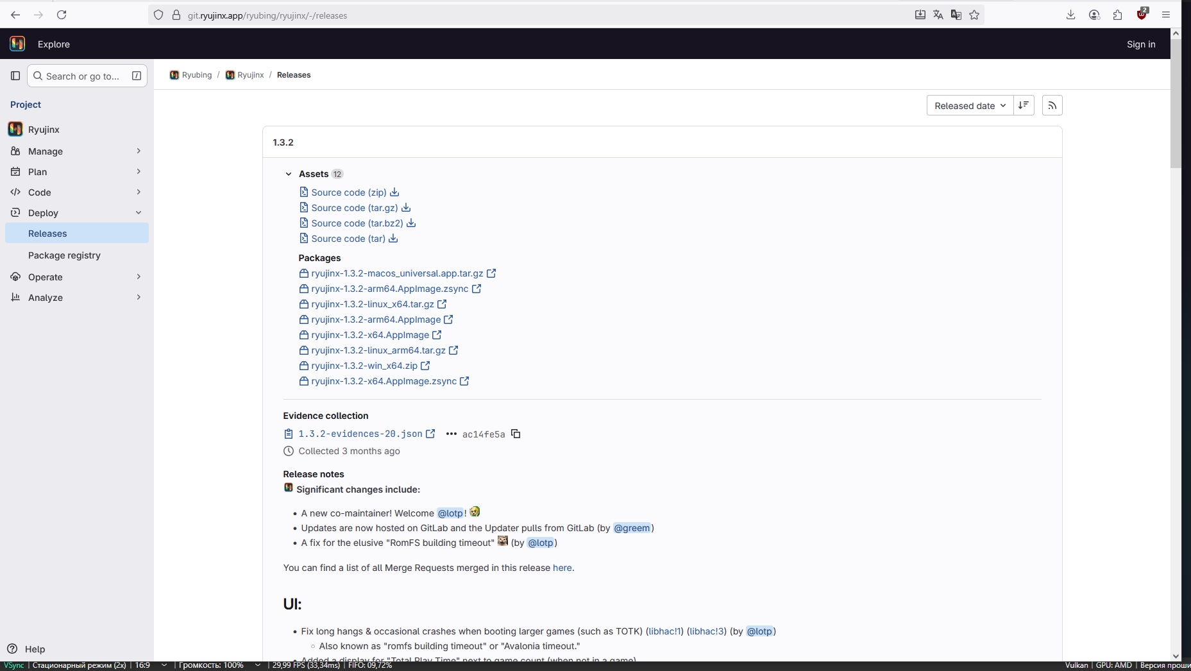1191x671 pixels.
Task: Click the GitLab logo in the header
Action: click(x=17, y=44)
